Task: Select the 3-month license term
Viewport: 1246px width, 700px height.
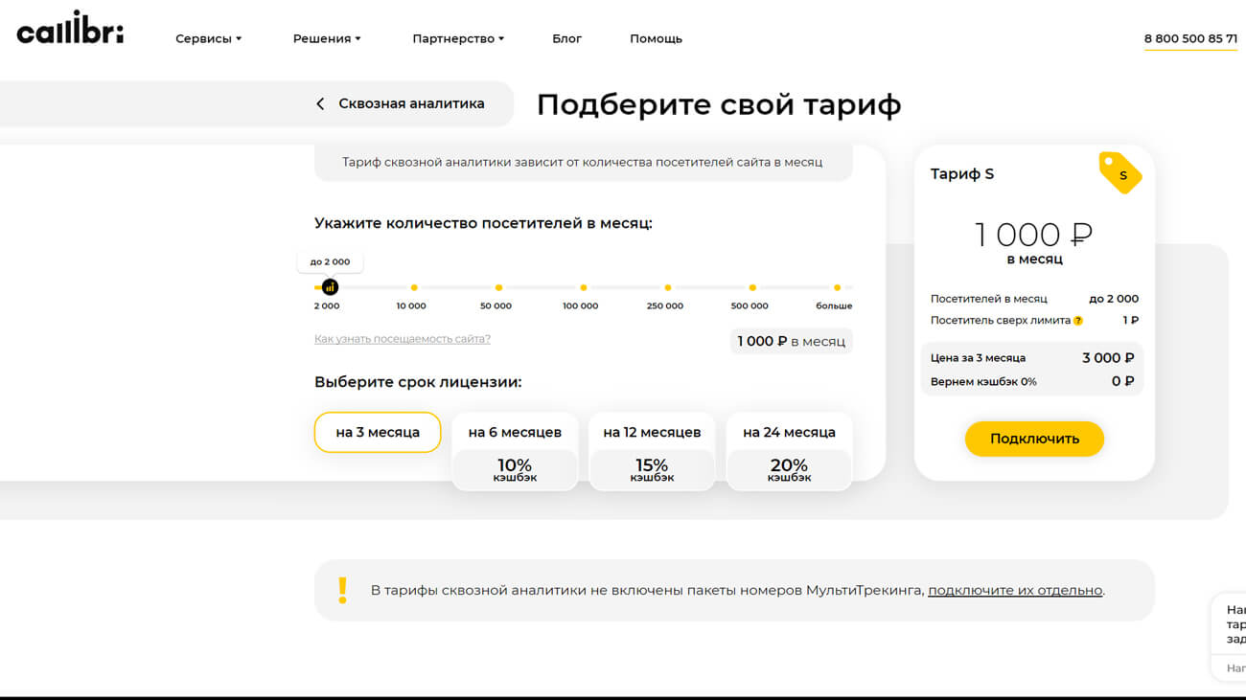Action: tap(378, 432)
